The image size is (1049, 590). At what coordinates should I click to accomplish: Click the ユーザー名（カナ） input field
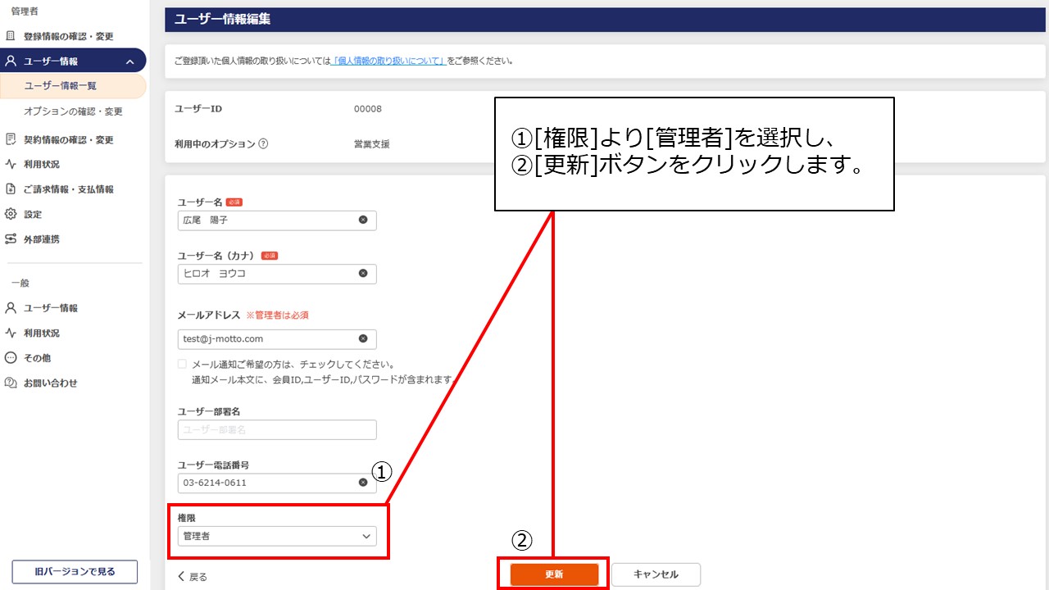pos(277,274)
